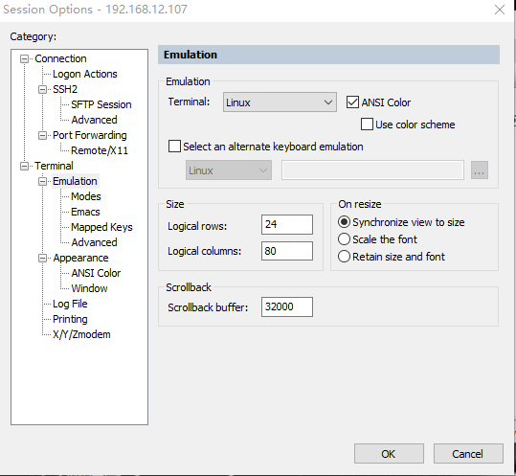The height and width of the screenshot is (476, 516).
Task: Open Window settings page
Action: click(x=90, y=288)
